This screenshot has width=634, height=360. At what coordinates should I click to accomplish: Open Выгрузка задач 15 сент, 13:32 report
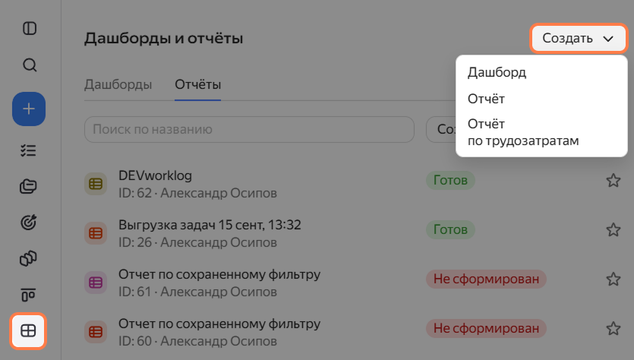pyautogui.click(x=210, y=225)
